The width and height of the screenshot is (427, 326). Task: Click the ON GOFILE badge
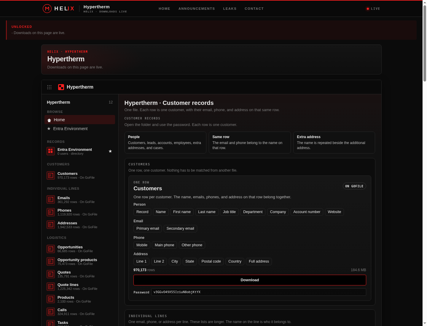[x=354, y=186]
